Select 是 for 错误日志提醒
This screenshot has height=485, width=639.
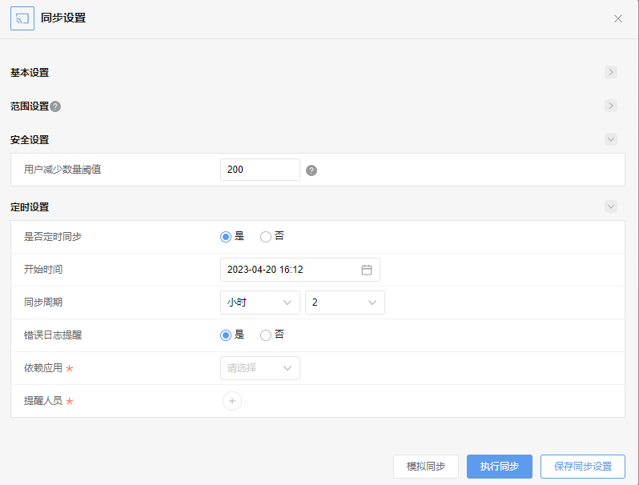226,335
